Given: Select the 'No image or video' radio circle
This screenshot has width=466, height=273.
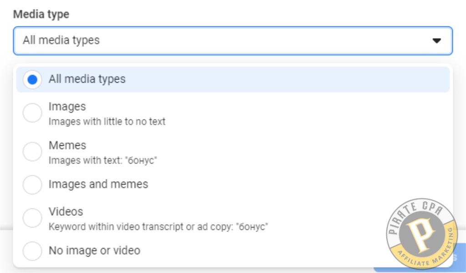Looking at the screenshot, I should (x=32, y=251).
